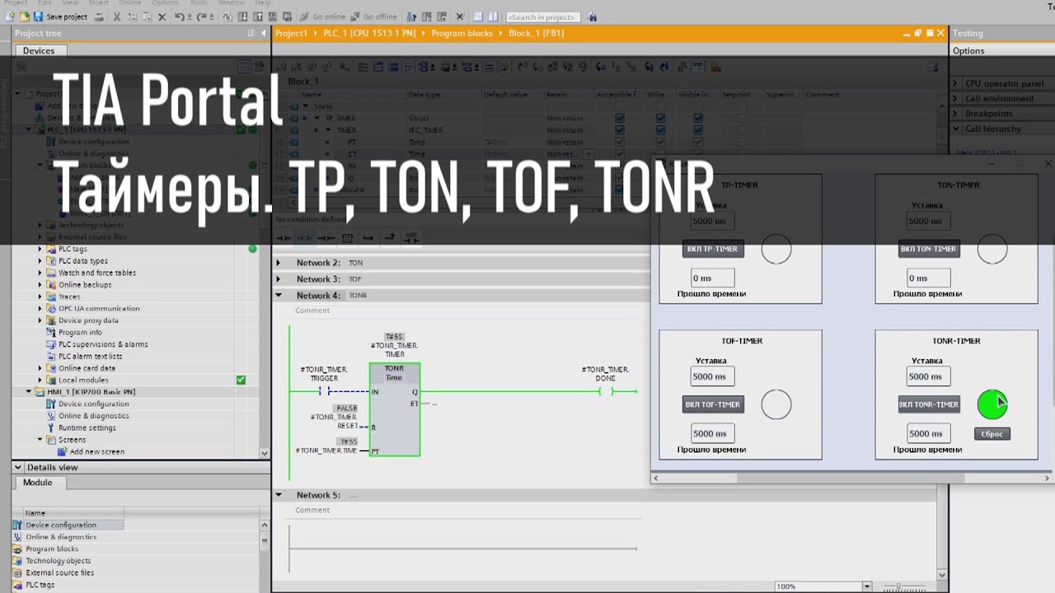The height and width of the screenshot is (593, 1055).
Task: Click the Delete X toolbar icon
Action: pyautogui.click(x=162, y=16)
